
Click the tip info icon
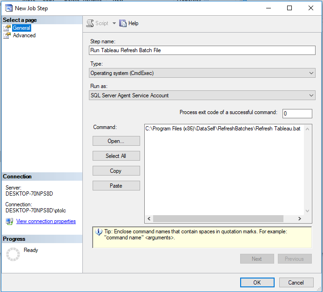(99, 232)
